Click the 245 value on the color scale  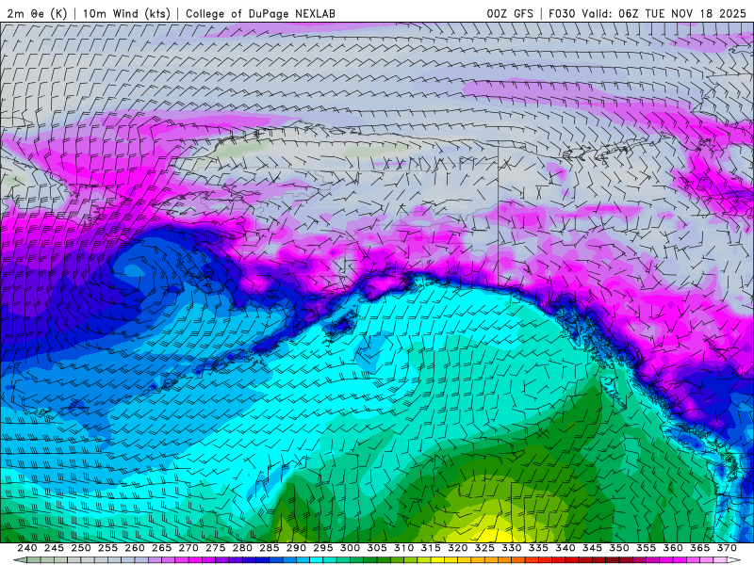point(54,548)
